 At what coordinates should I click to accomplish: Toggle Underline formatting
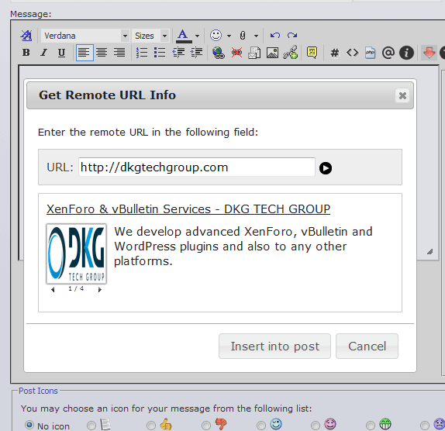click(x=61, y=53)
